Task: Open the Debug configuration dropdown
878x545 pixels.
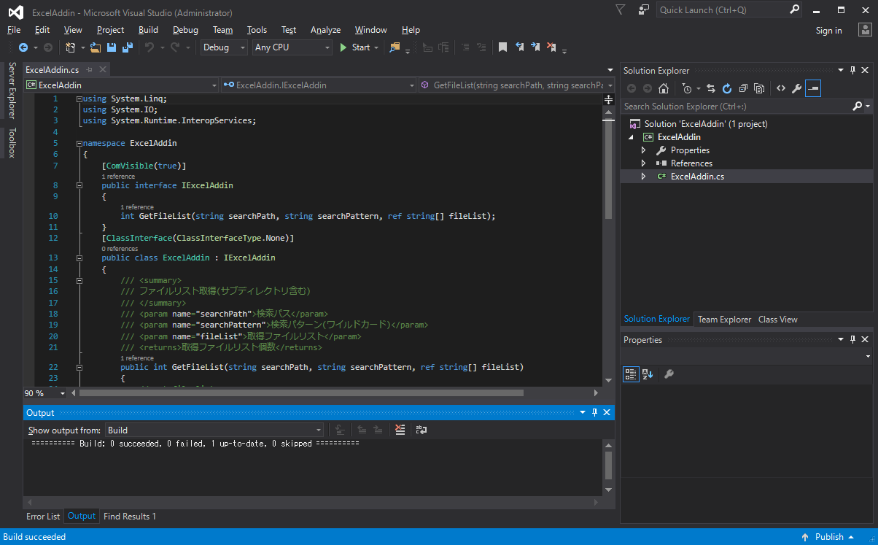Action: point(225,47)
